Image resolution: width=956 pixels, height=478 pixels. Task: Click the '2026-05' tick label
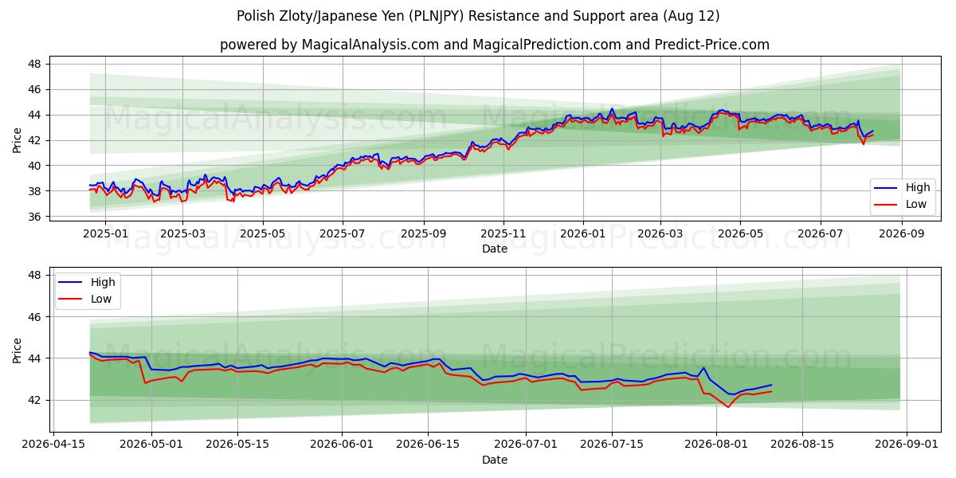[740, 234]
